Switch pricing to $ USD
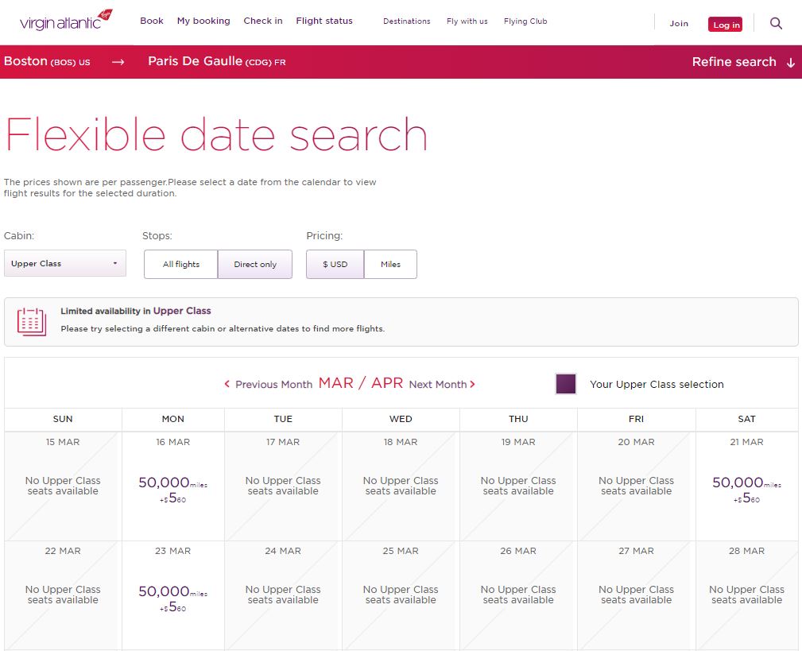The height and width of the screenshot is (651, 802). [335, 264]
